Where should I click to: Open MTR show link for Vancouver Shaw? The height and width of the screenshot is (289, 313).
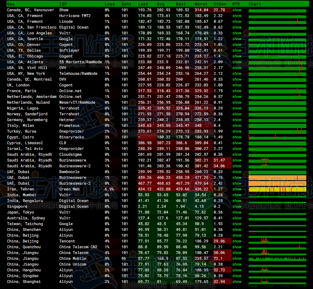(237, 10)
